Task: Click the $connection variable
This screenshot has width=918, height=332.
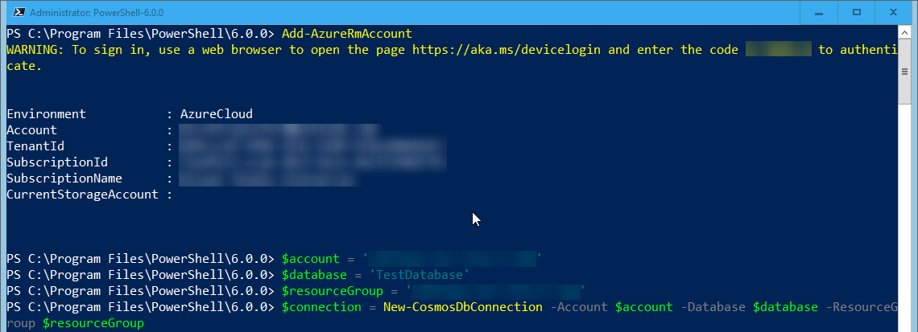Action: [321, 307]
